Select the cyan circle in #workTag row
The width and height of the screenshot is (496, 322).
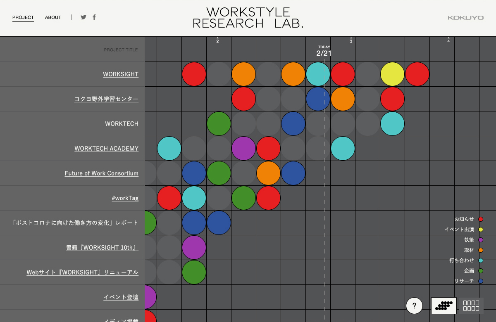(194, 198)
